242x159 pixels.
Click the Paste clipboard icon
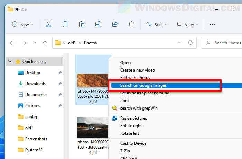click(82, 24)
